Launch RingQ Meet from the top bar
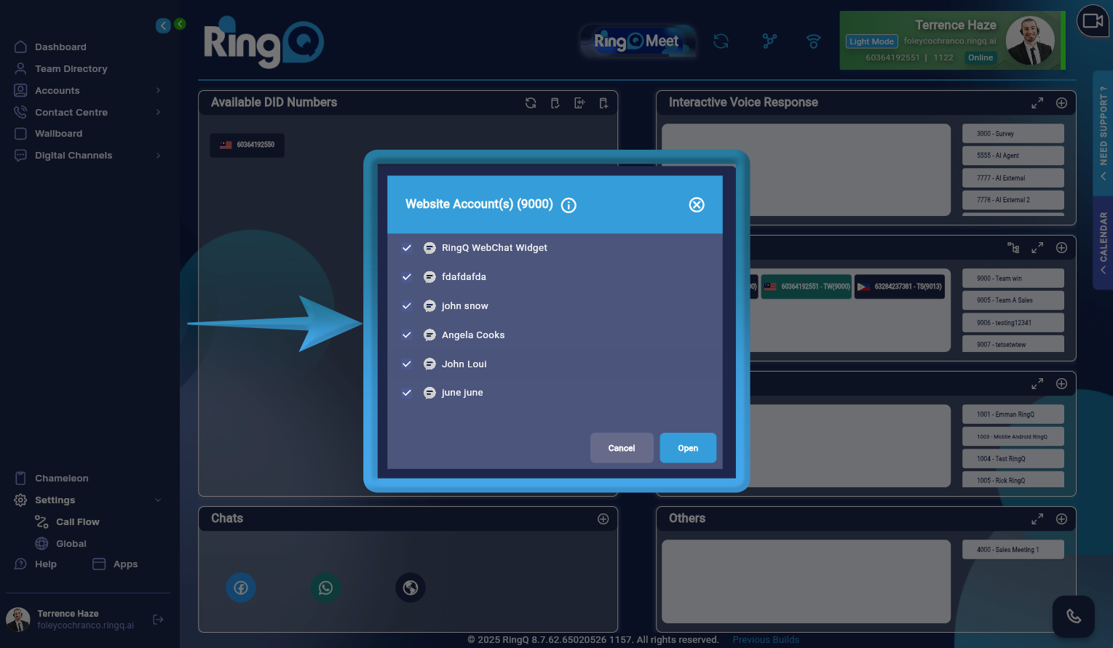 coord(638,41)
